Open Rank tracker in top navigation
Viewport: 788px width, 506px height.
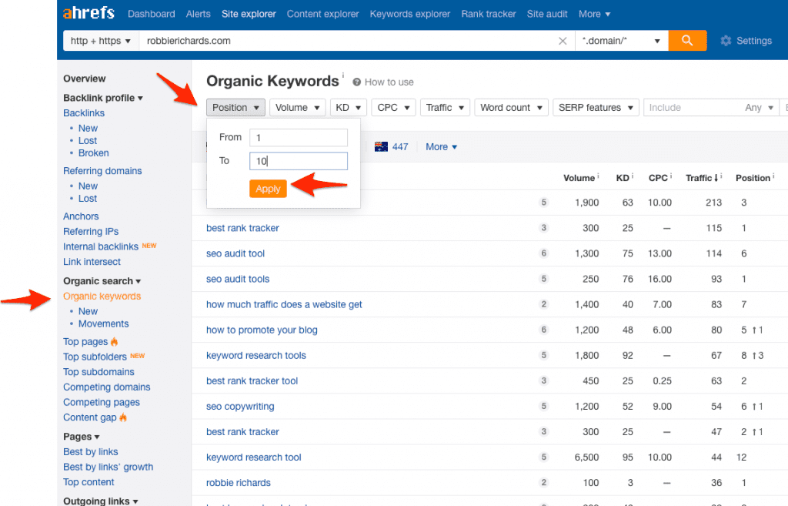(489, 14)
